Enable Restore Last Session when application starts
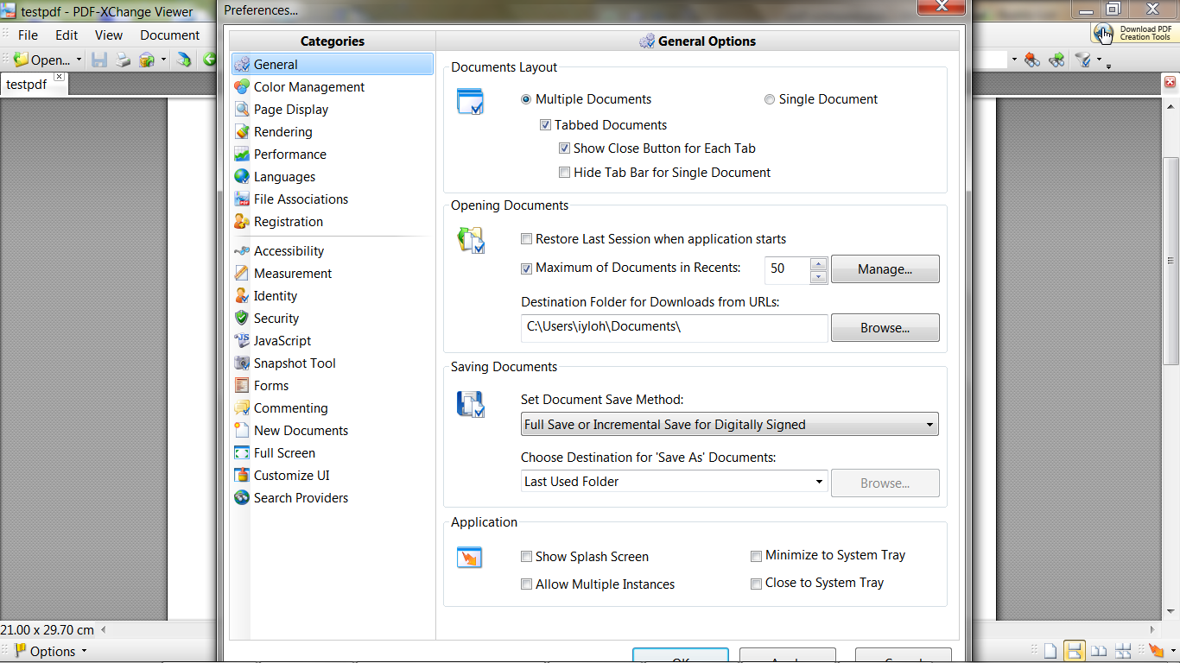 coord(526,239)
